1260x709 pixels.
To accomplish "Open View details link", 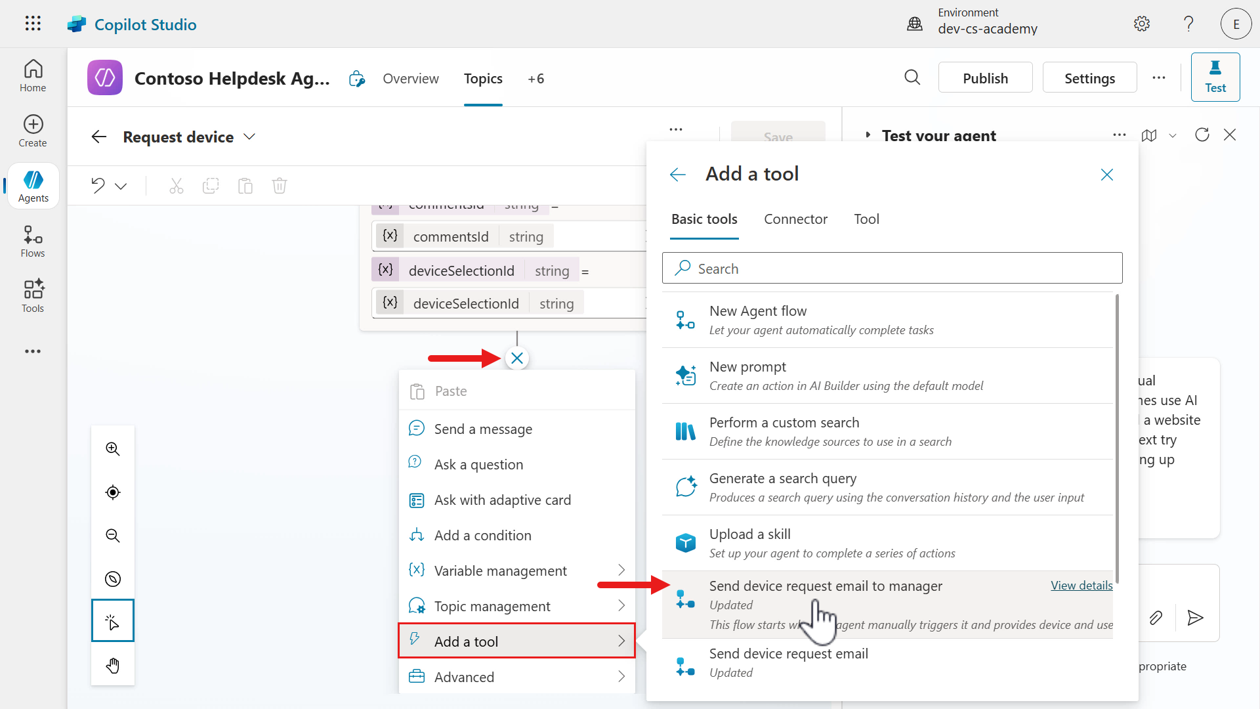I will click(x=1081, y=586).
